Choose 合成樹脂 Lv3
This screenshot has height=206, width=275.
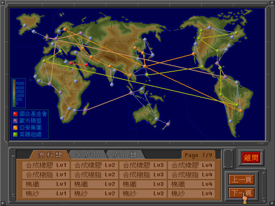(x=143, y=175)
